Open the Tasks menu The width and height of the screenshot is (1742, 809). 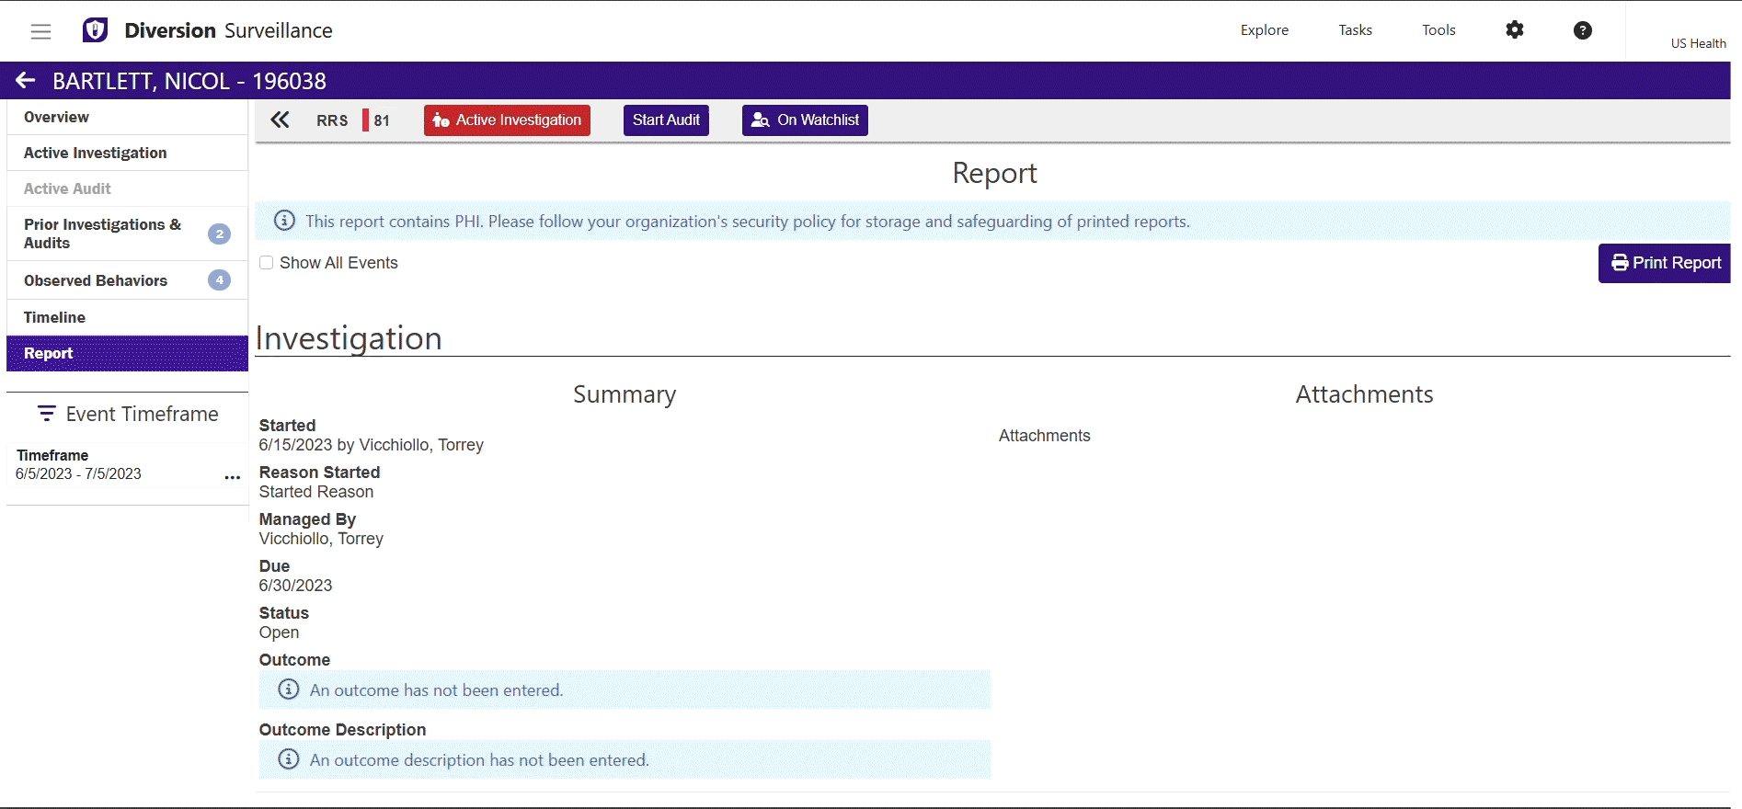(x=1355, y=30)
